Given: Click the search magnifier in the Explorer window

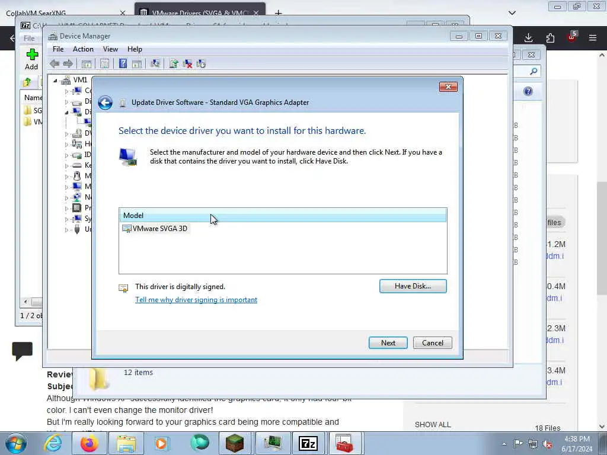Looking at the screenshot, I should [533, 71].
